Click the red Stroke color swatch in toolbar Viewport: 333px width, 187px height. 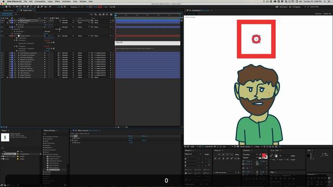pyautogui.click(x=100, y=7)
